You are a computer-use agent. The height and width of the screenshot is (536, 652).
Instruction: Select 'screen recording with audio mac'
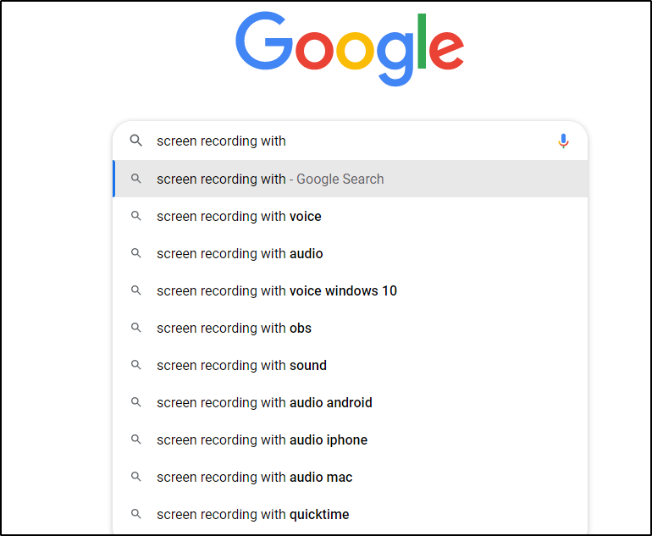pos(254,477)
